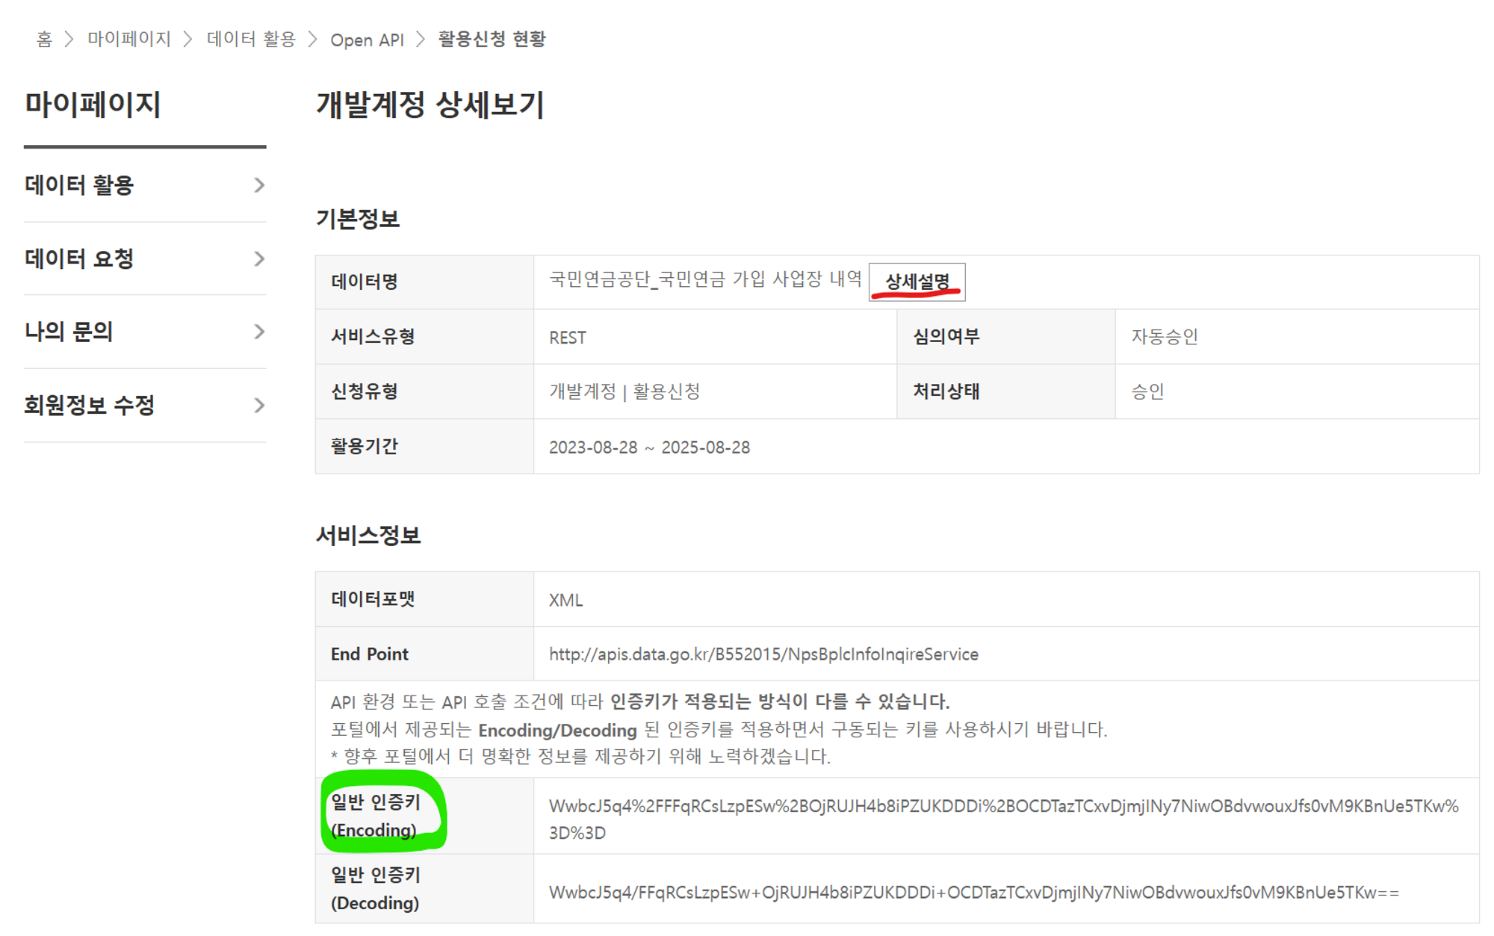Expand 데이터 활용 chevron arrow
This screenshot has height=936, width=1494.
pos(258,185)
